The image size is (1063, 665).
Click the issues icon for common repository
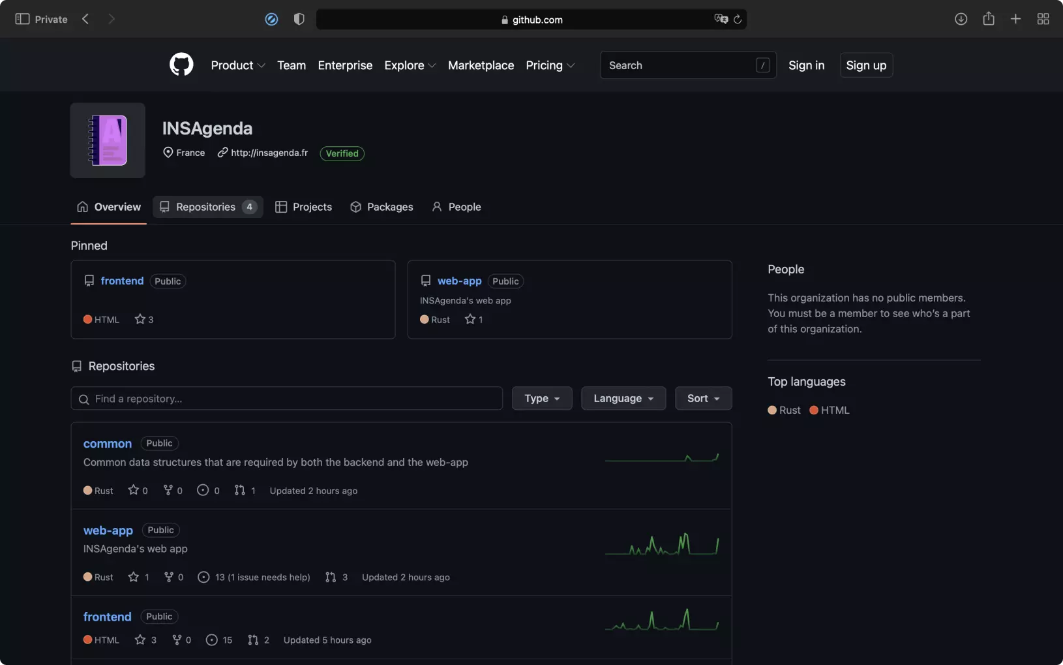tap(203, 490)
